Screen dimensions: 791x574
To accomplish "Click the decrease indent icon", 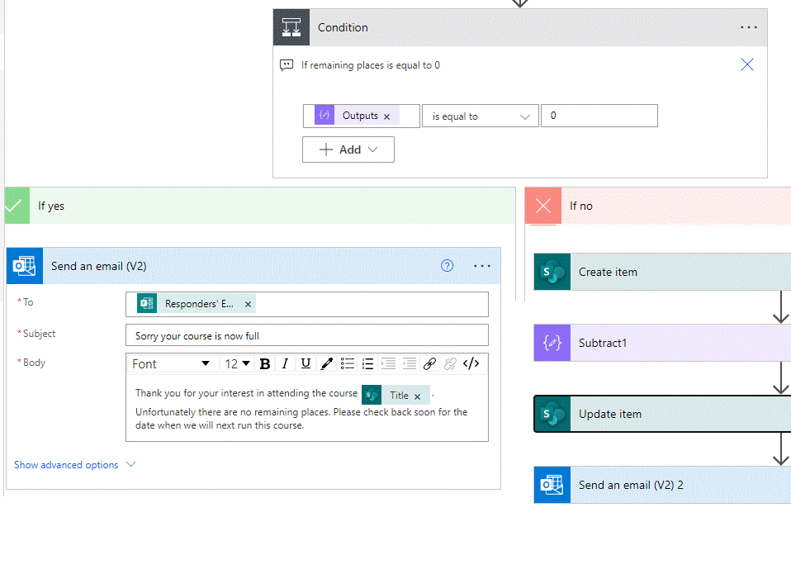I will pos(409,363).
